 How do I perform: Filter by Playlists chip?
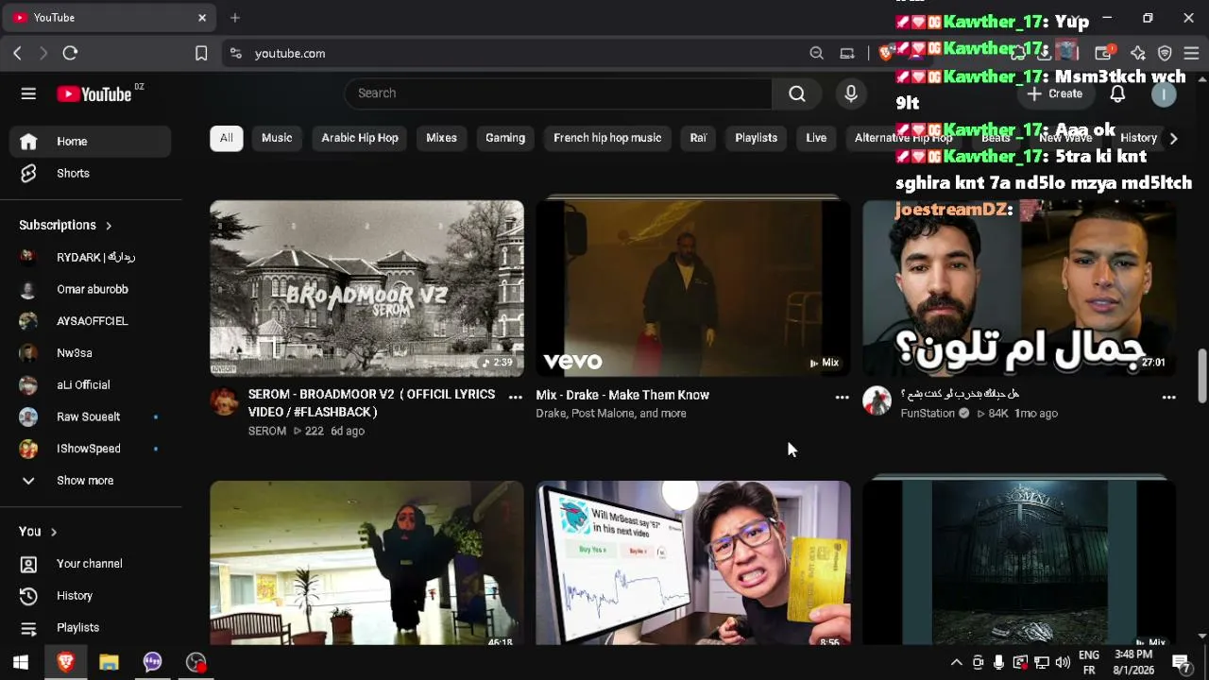[x=757, y=138]
